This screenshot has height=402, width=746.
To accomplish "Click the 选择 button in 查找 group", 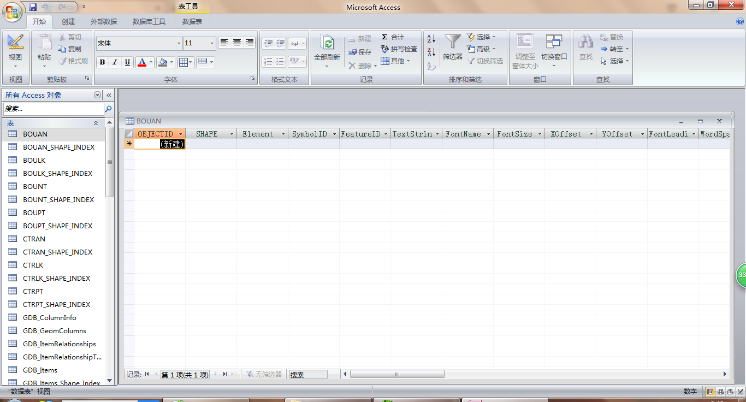I will pyautogui.click(x=614, y=61).
